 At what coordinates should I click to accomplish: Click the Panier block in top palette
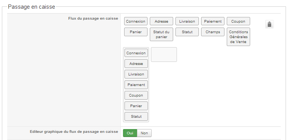point(136,32)
